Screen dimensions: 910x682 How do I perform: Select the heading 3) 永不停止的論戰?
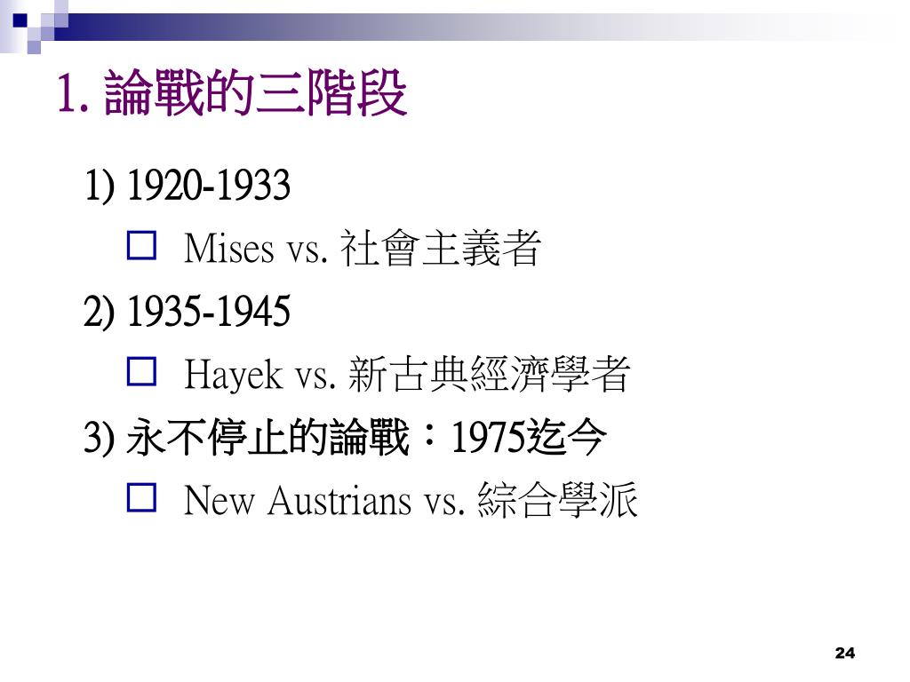point(247,437)
